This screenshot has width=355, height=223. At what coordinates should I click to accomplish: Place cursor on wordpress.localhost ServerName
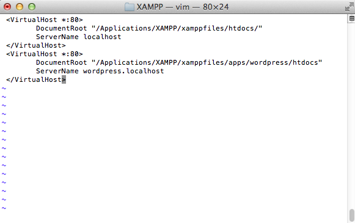tap(123, 71)
